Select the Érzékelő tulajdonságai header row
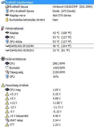Image resolution: width=94 pixels, height=127 pixels. click(x=47, y=2)
